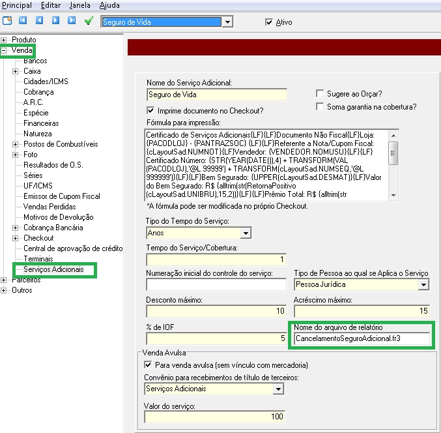Open Tipo do Tempo do Serviço dropdown
The height and width of the screenshot is (433, 441).
(x=246, y=233)
